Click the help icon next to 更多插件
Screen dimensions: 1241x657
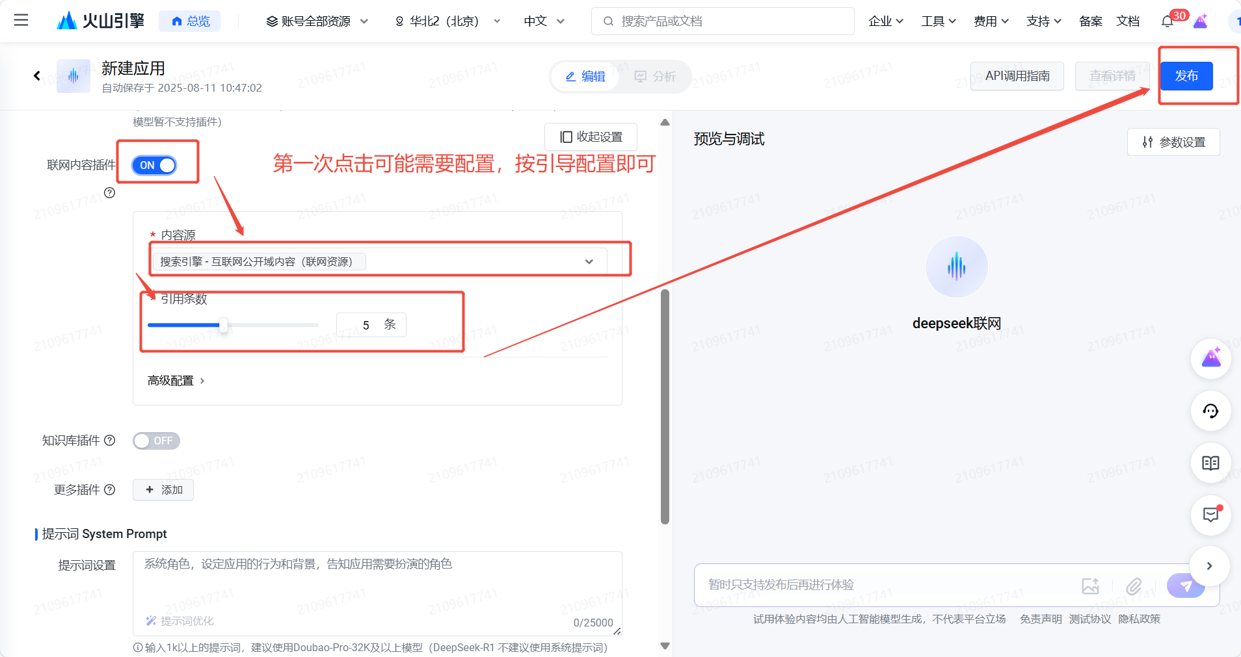pyautogui.click(x=109, y=490)
